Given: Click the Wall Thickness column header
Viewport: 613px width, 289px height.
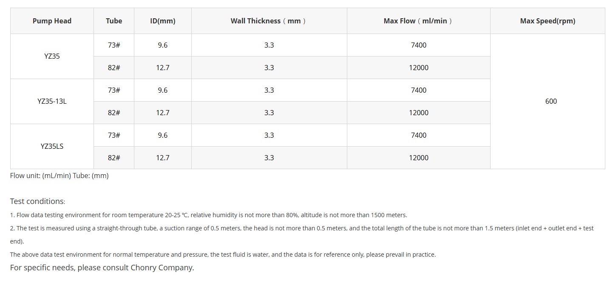Looking at the screenshot, I should tap(269, 21).
